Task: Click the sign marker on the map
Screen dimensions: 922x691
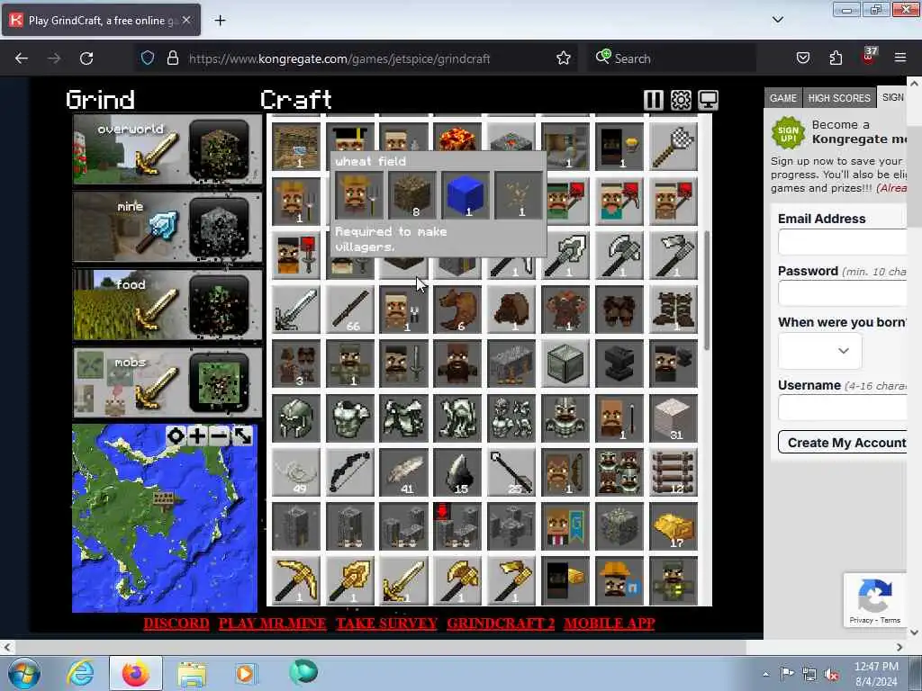Action: (x=164, y=499)
